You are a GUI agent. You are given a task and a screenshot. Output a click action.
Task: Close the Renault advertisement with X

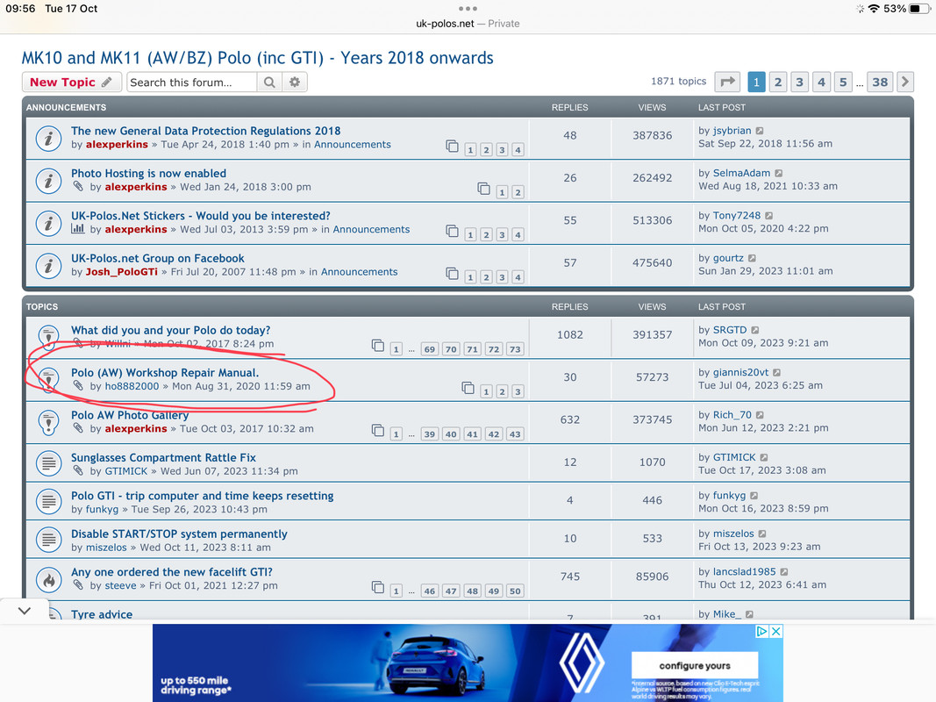775,631
